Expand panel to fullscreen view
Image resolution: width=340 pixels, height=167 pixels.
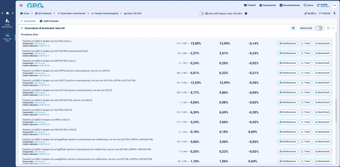point(328,28)
